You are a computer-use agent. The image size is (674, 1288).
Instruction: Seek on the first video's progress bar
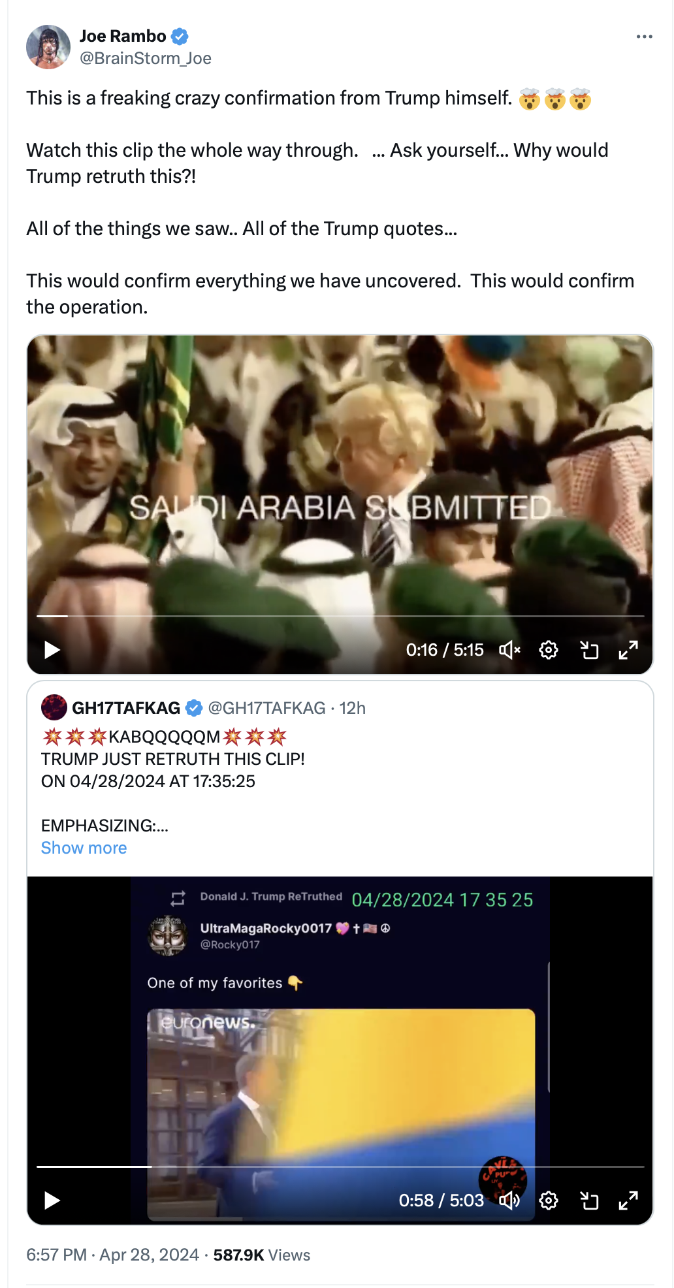(340, 616)
